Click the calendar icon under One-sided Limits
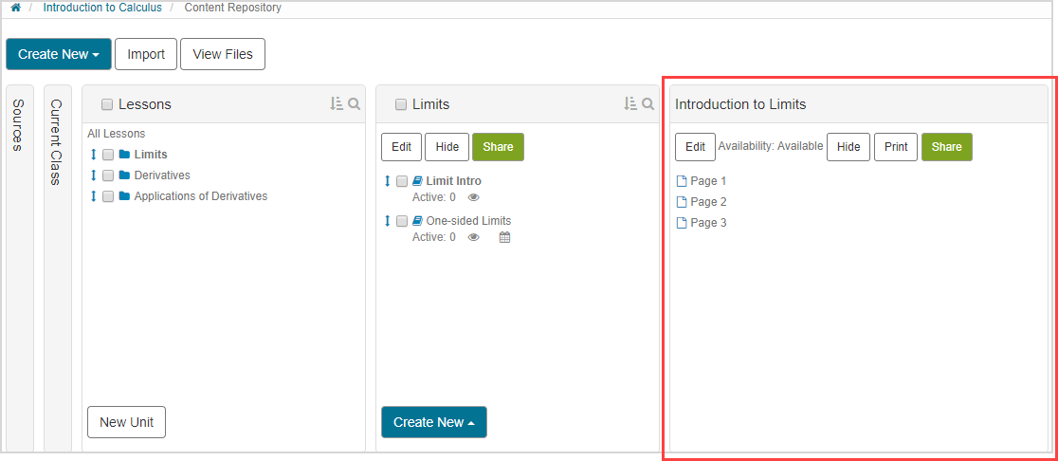The height and width of the screenshot is (461, 1058). pos(504,237)
